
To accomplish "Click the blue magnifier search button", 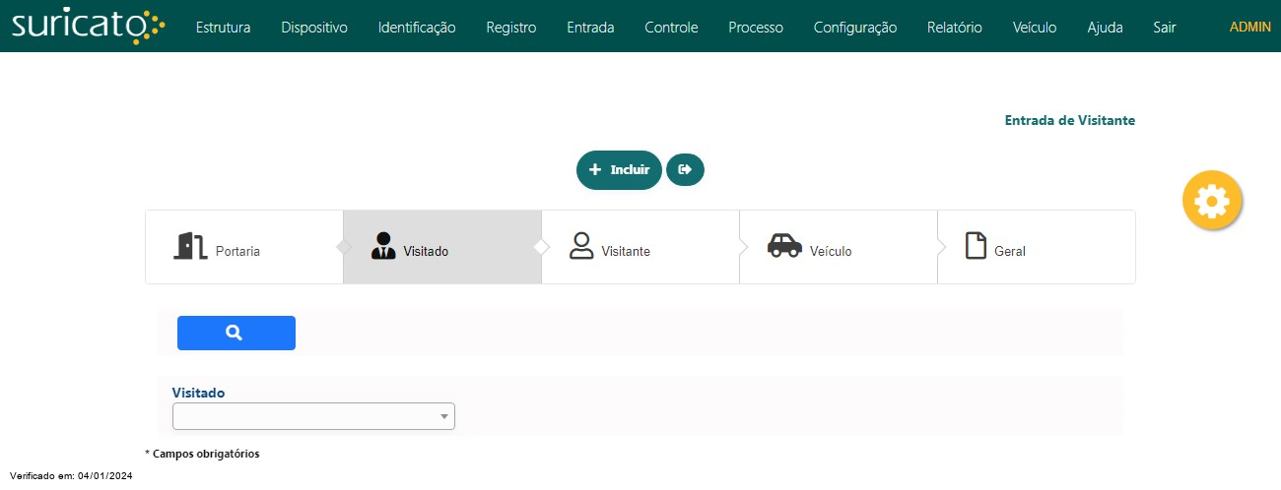I will (236, 333).
